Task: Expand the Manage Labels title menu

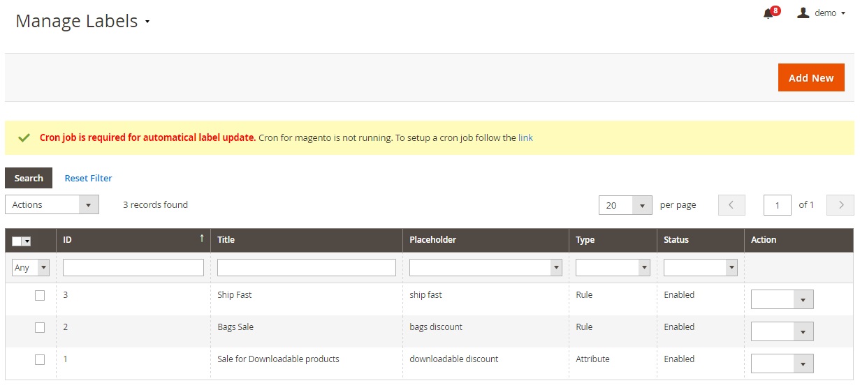Action: [x=147, y=22]
